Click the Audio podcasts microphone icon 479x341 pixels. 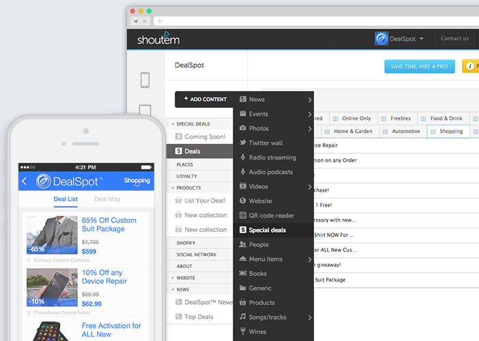[x=243, y=172]
